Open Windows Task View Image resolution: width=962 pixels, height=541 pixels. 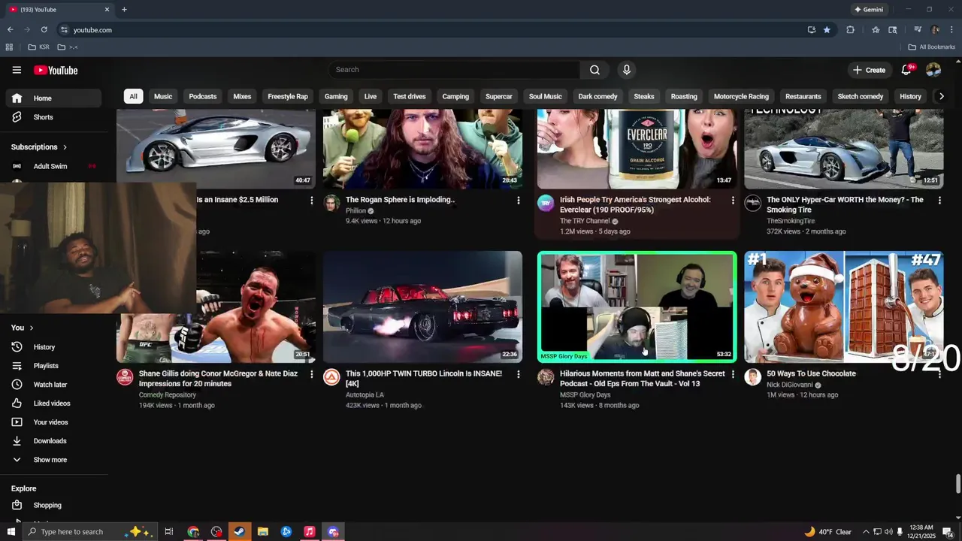coord(169,532)
